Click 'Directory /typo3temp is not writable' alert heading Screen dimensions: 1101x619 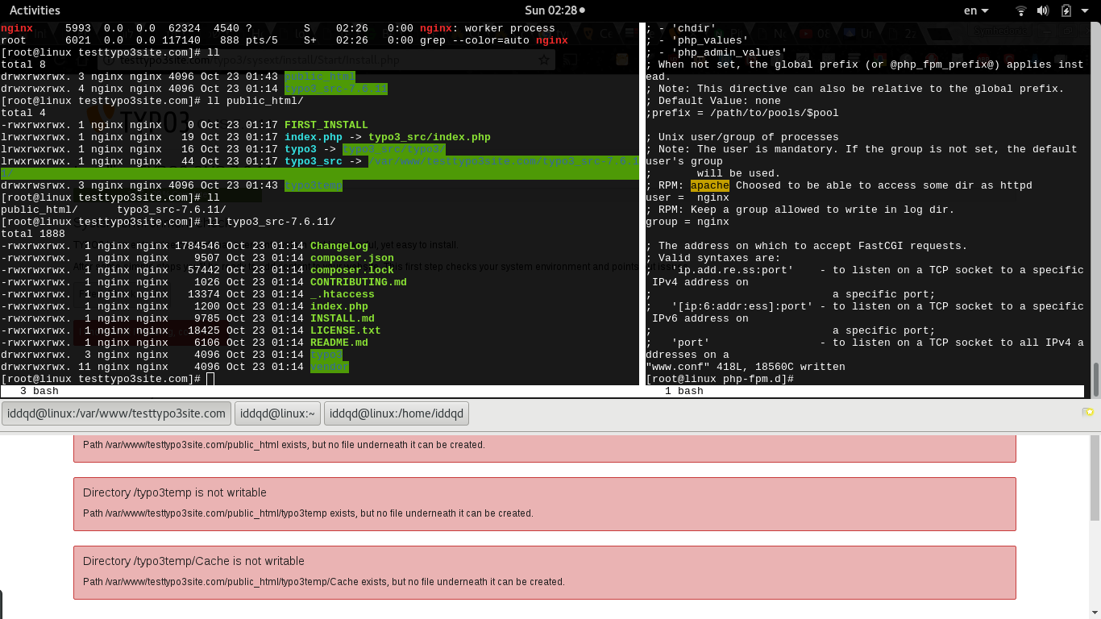[x=174, y=492]
